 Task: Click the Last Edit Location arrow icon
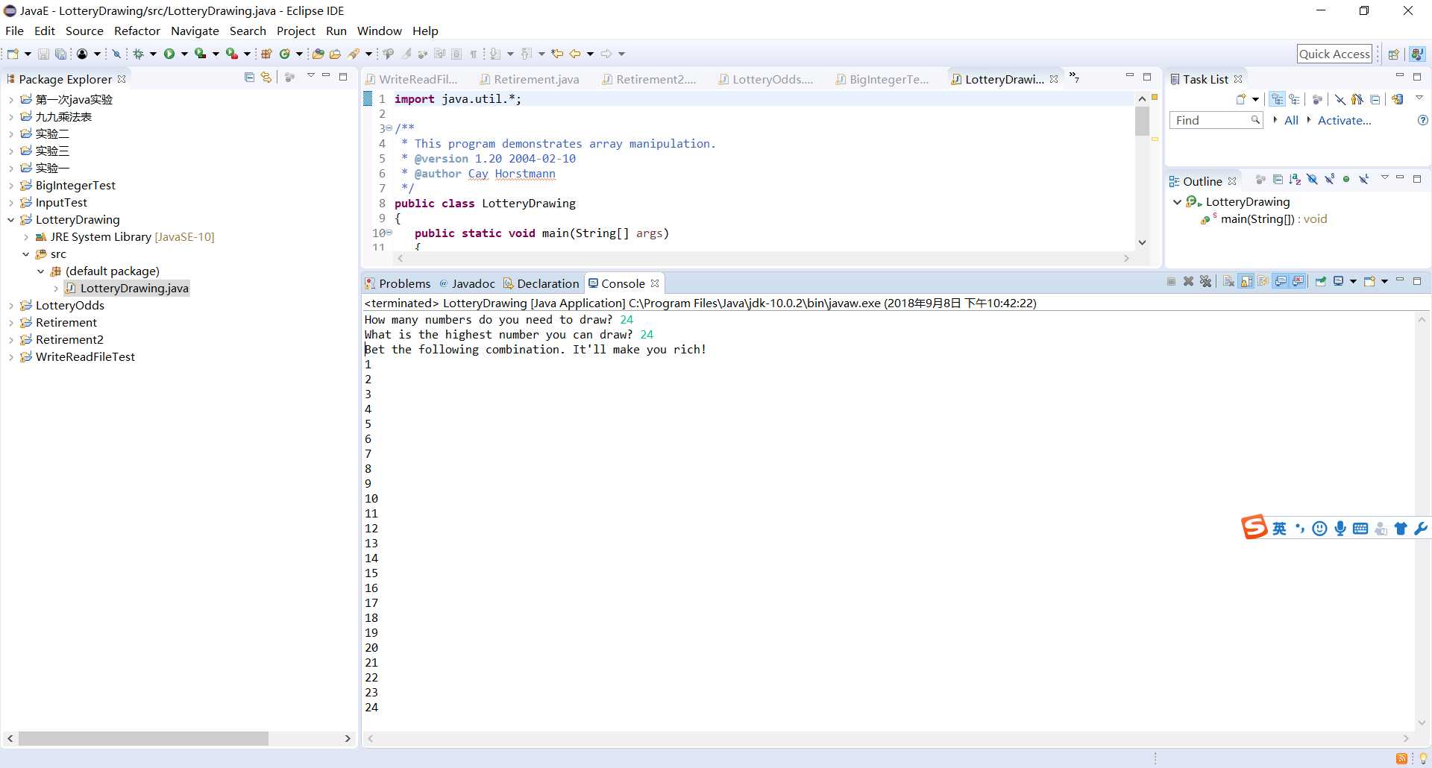[x=557, y=54]
